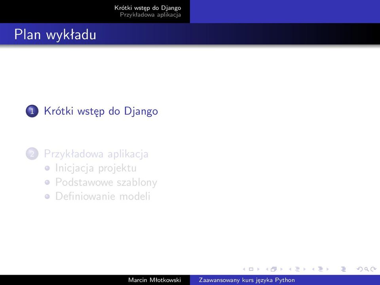The width and height of the screenshot is (380, 285).
Task: Click the Plan wykładu slide title
Action: (55, 34)
